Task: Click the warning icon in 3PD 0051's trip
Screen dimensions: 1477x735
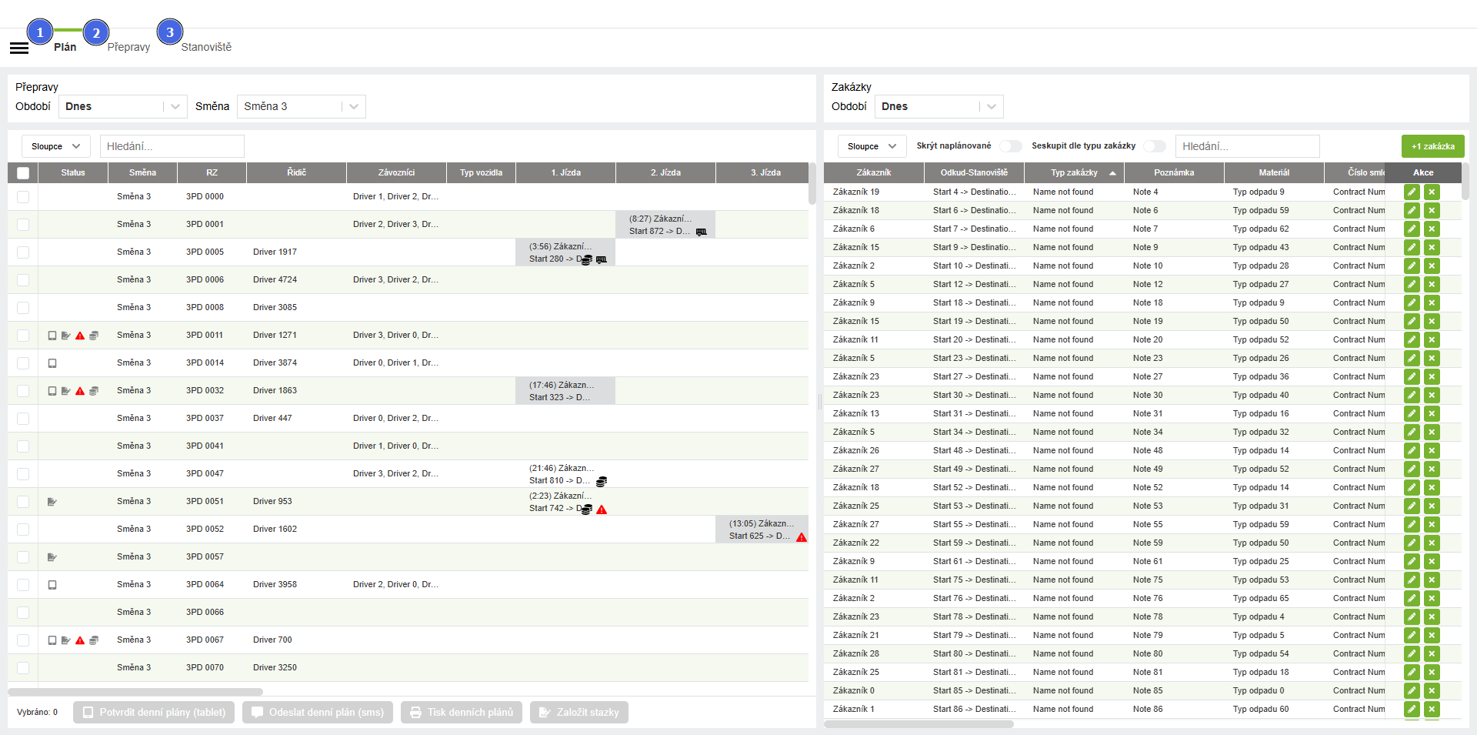Action: pyautogui.click(x=602, y=509)
